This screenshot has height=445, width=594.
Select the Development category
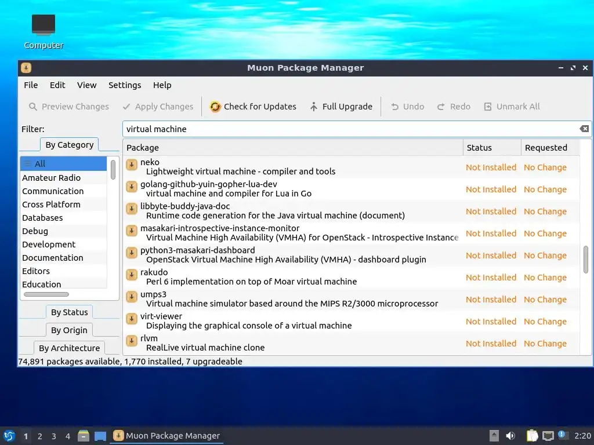(x=63, y=244)
